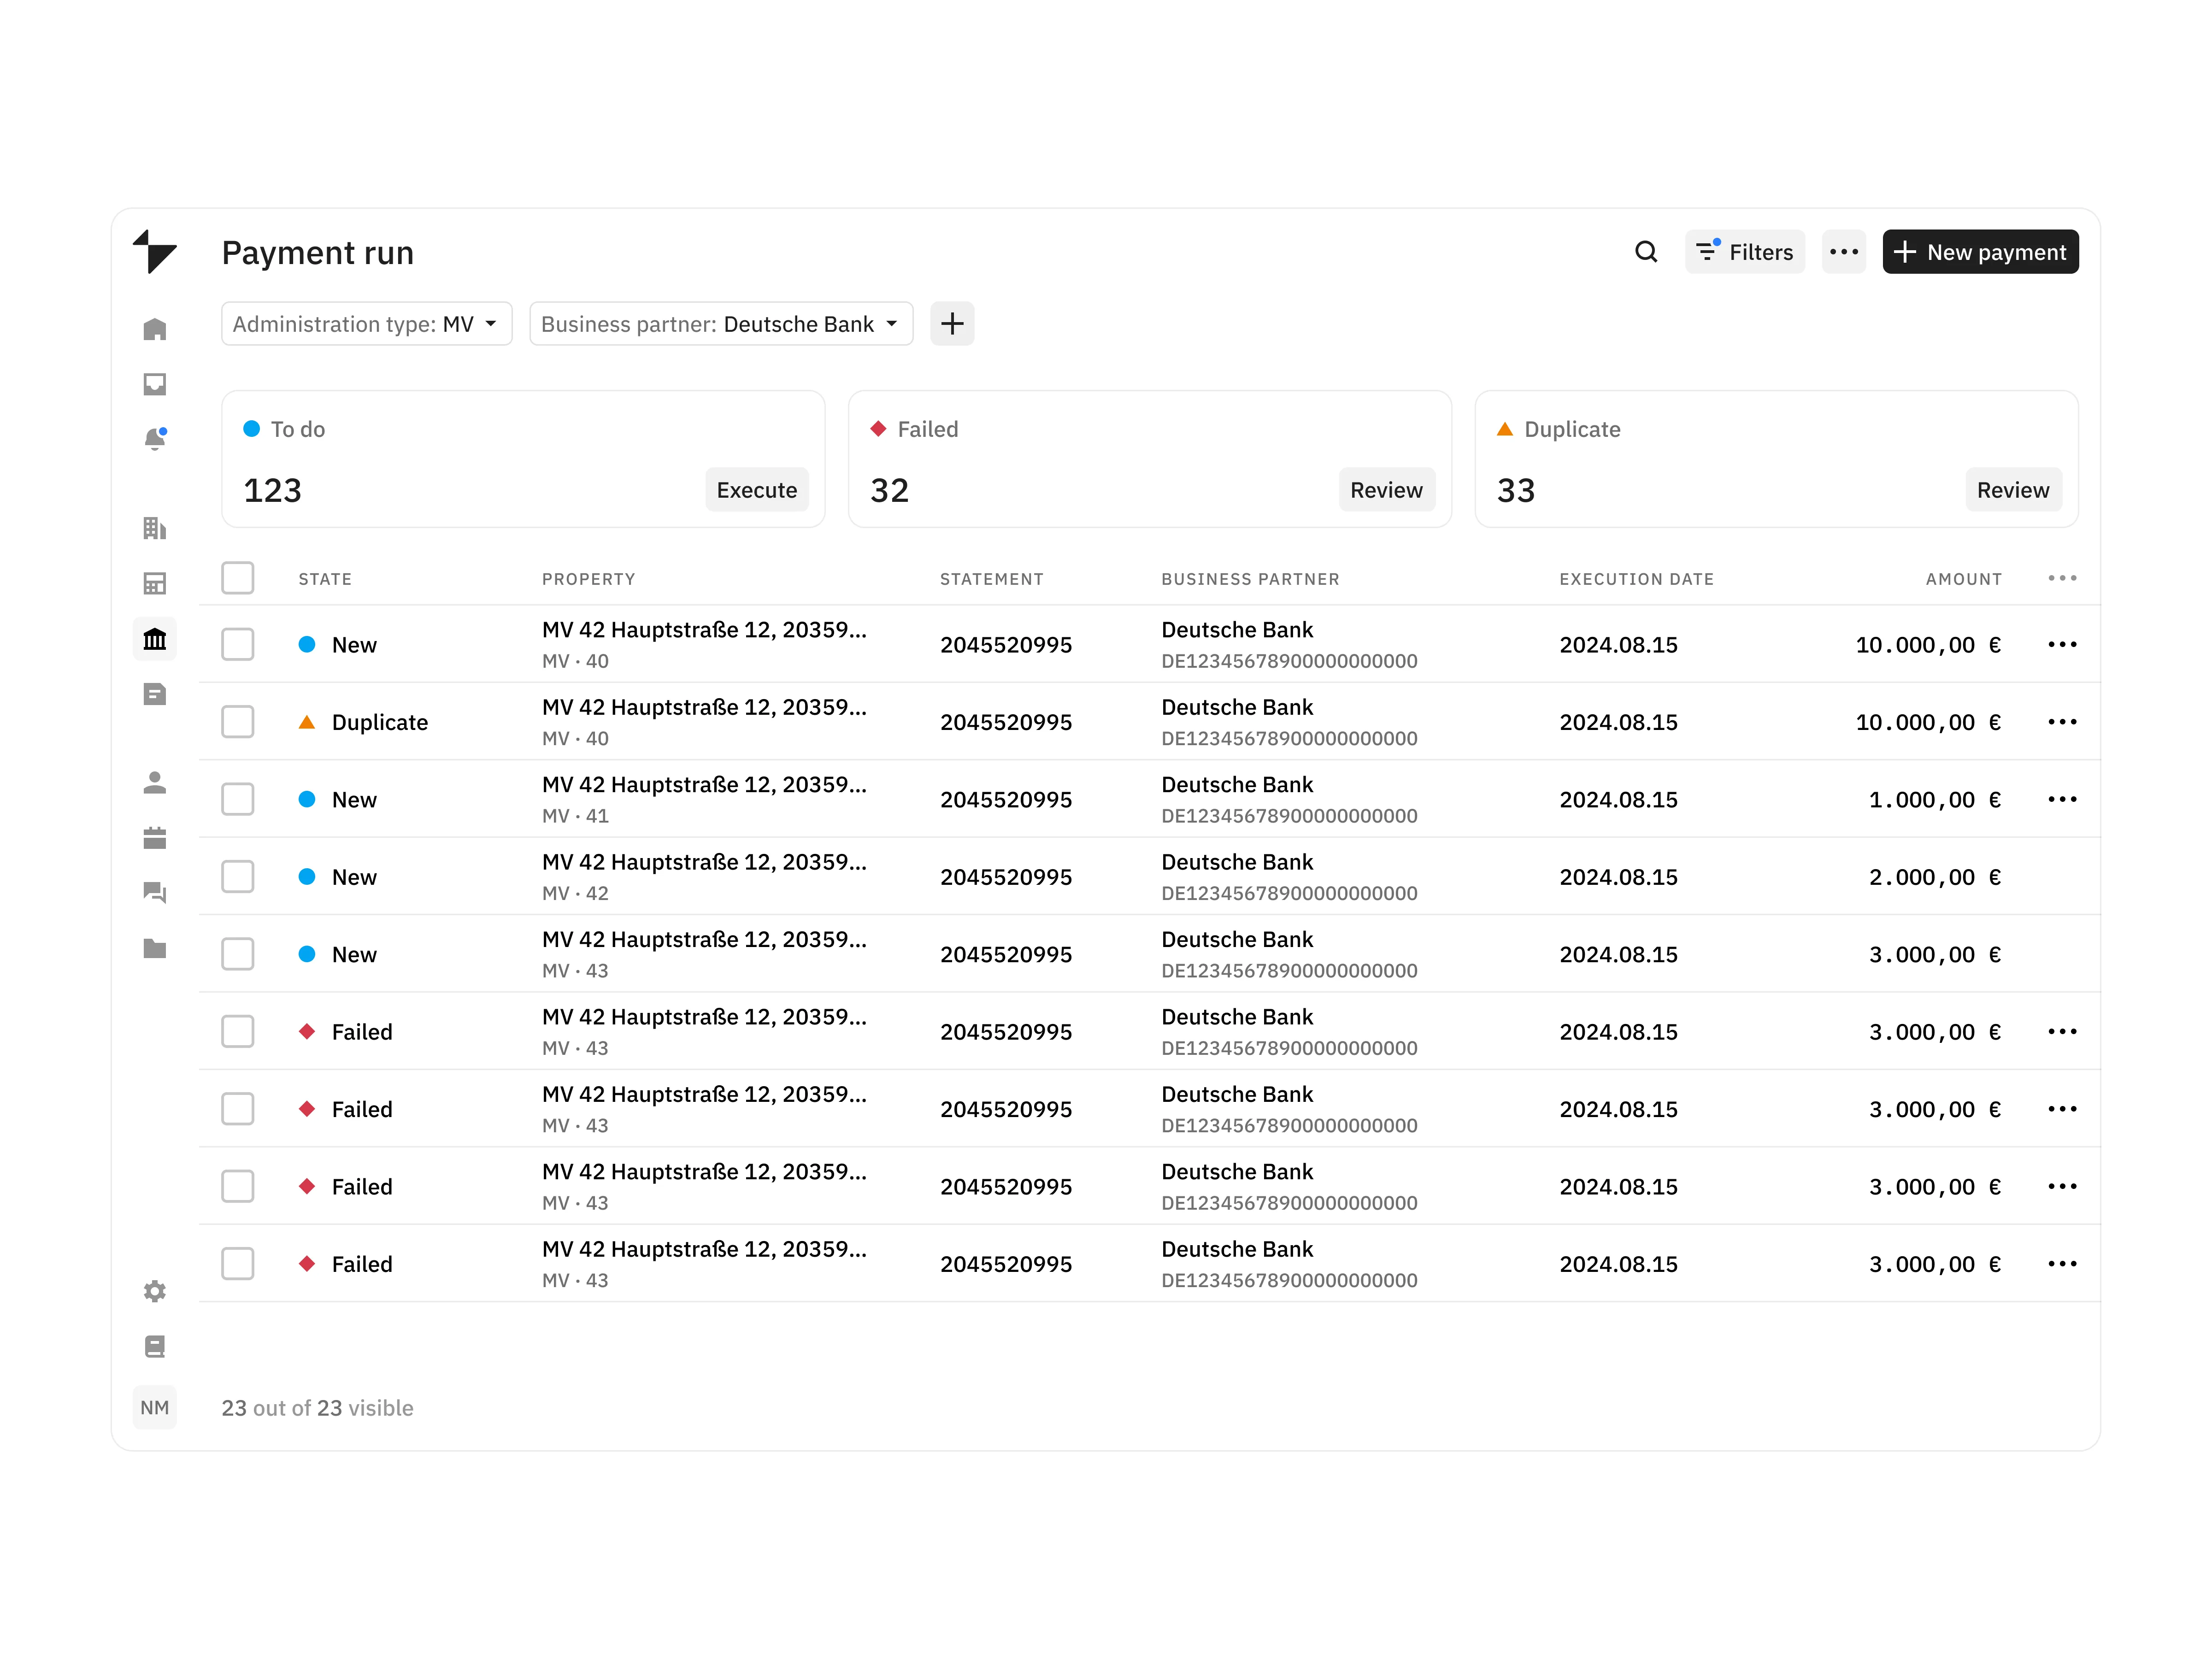This screenshot has height=1659, width=2212.
Task: Sort by the EXECUTION DATE column header
Action: [x=1637, y=579]
